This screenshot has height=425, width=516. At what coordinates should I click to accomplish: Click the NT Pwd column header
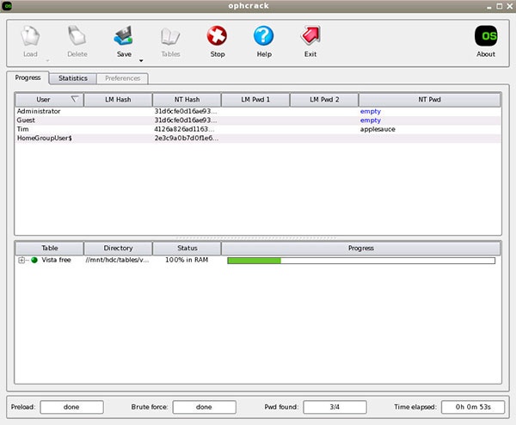[429, 100]
